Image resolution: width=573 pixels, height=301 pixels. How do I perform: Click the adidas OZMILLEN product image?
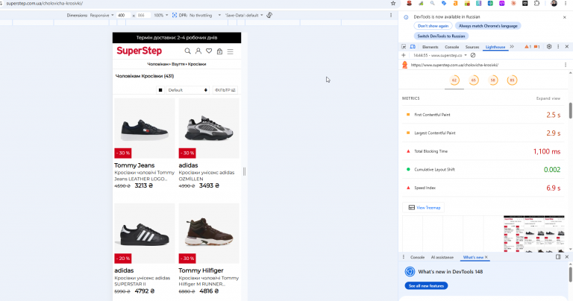tap(209, 128)
